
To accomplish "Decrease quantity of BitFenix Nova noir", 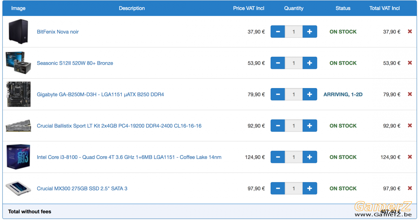I will (x=278, y=32).
